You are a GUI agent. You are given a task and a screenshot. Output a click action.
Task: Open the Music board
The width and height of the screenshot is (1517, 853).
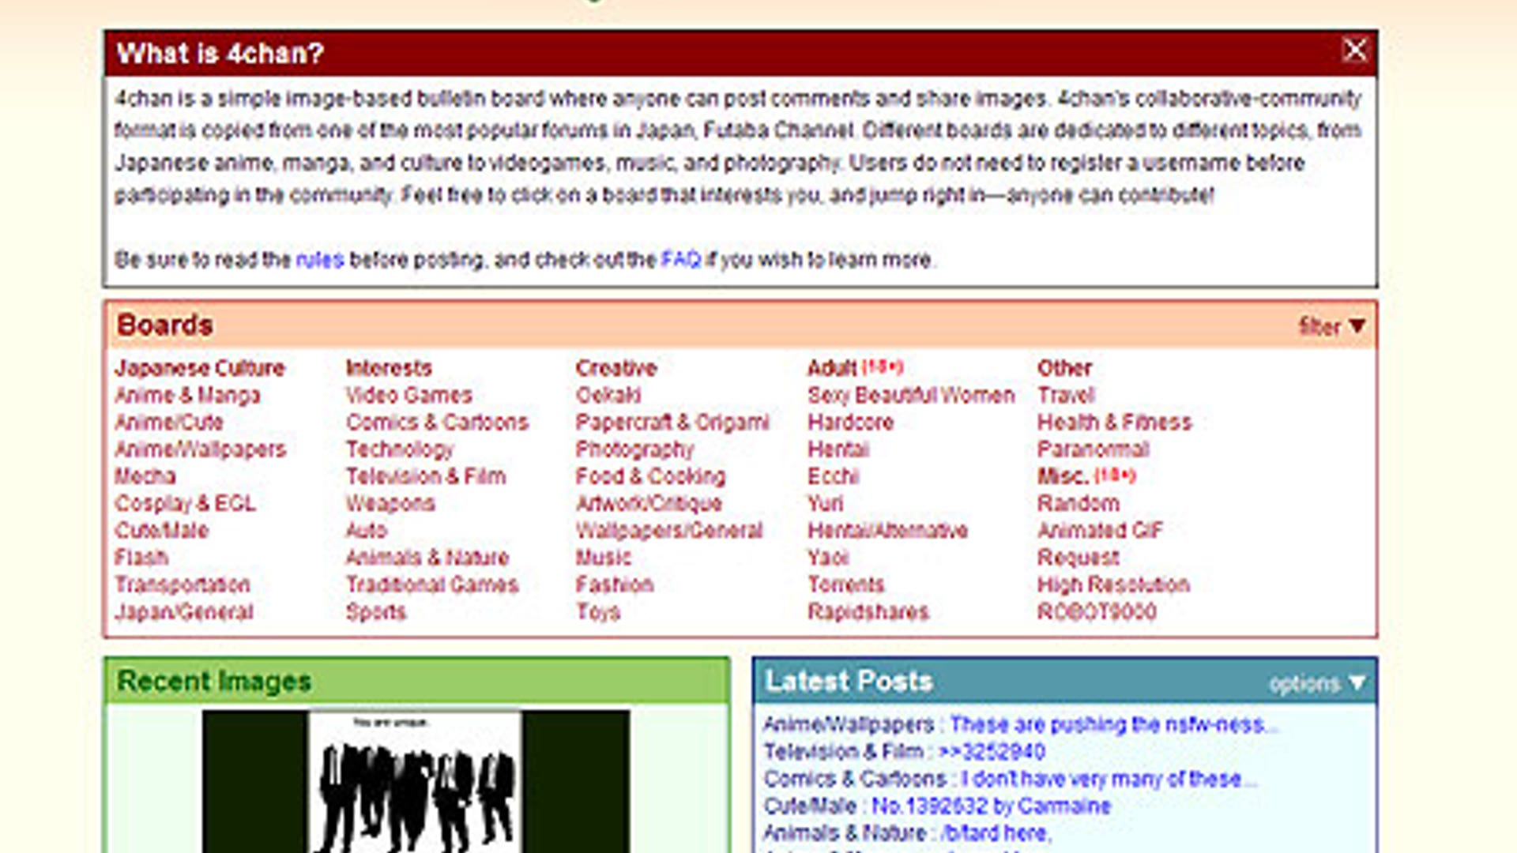[x=604, y=558]
